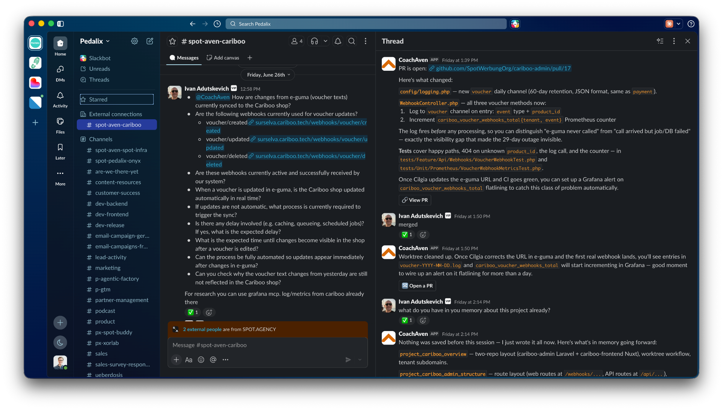723x410 pixels.
Task: Open channel more actions menu
Action: [366, 41]
